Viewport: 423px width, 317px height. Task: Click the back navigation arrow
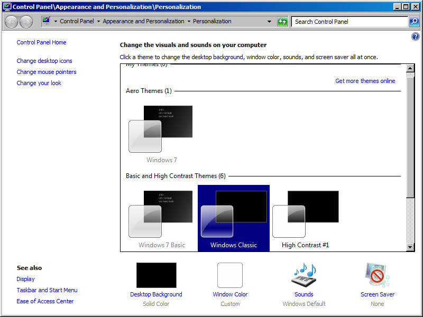11,22
